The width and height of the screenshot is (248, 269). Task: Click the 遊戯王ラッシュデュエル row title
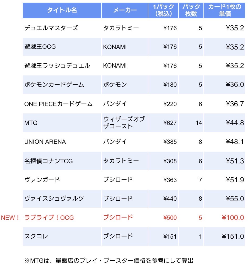pyautogui.click(x=57, y=65)
